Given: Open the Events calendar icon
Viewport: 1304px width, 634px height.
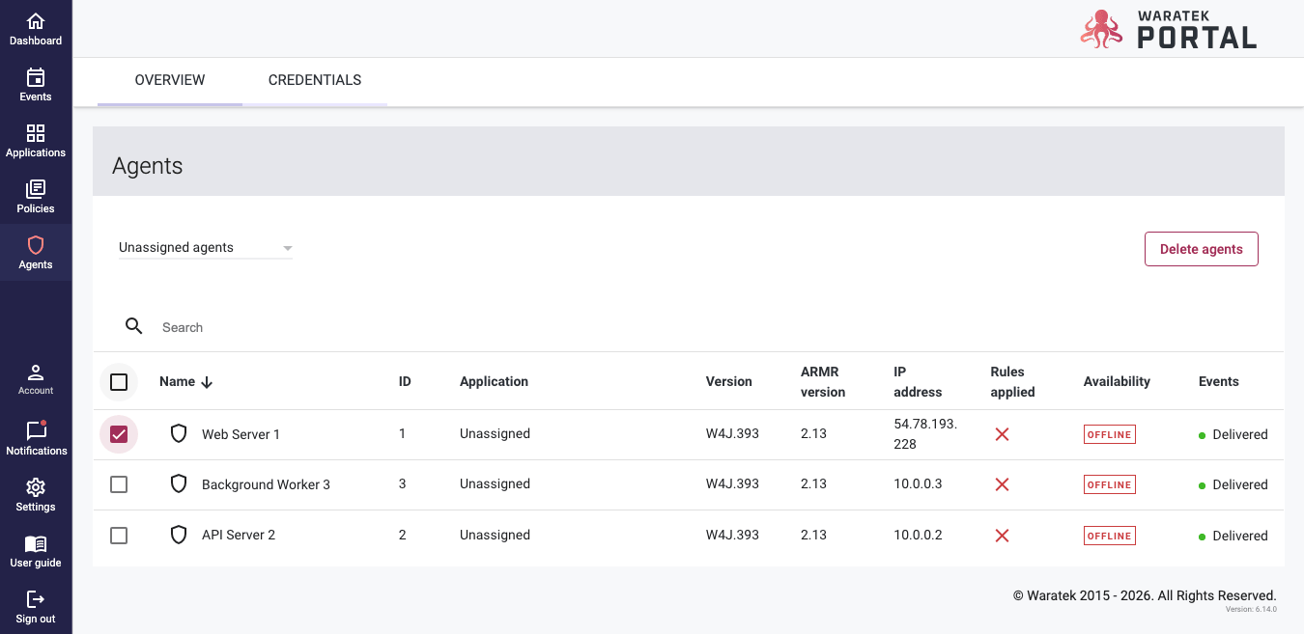Looking at the screenshot, I should [x=36, y=77].
